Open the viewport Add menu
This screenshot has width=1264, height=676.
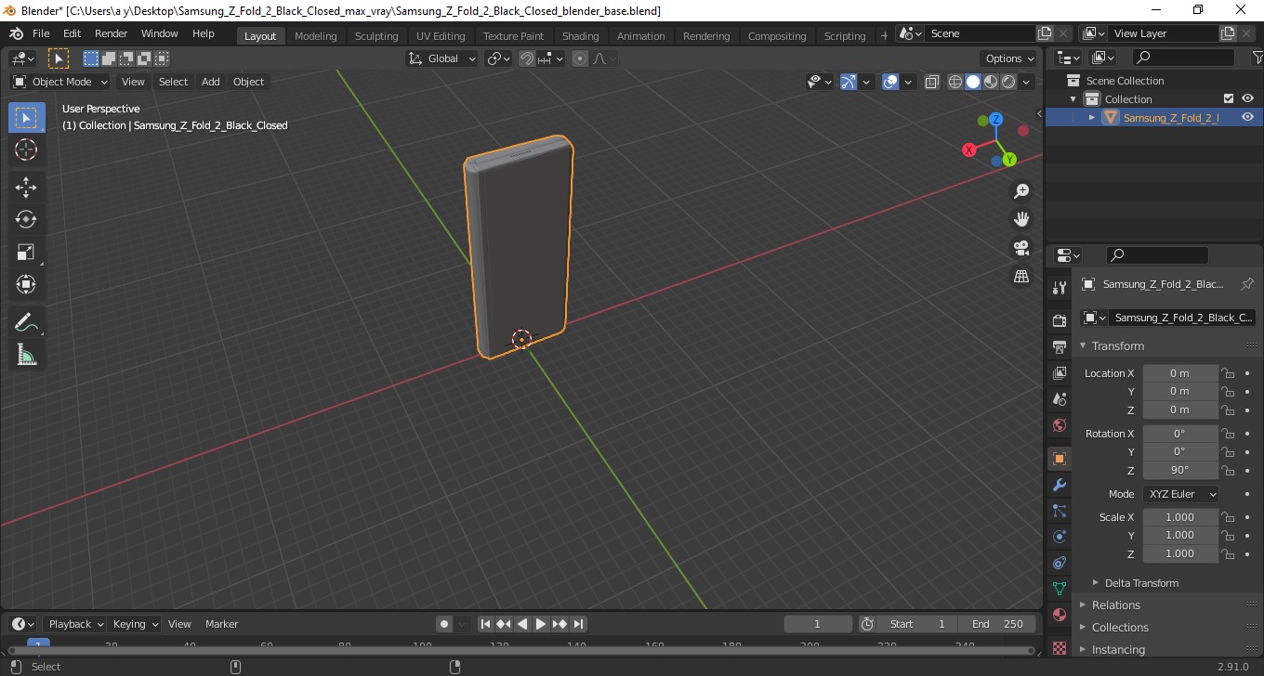(211, 82)
